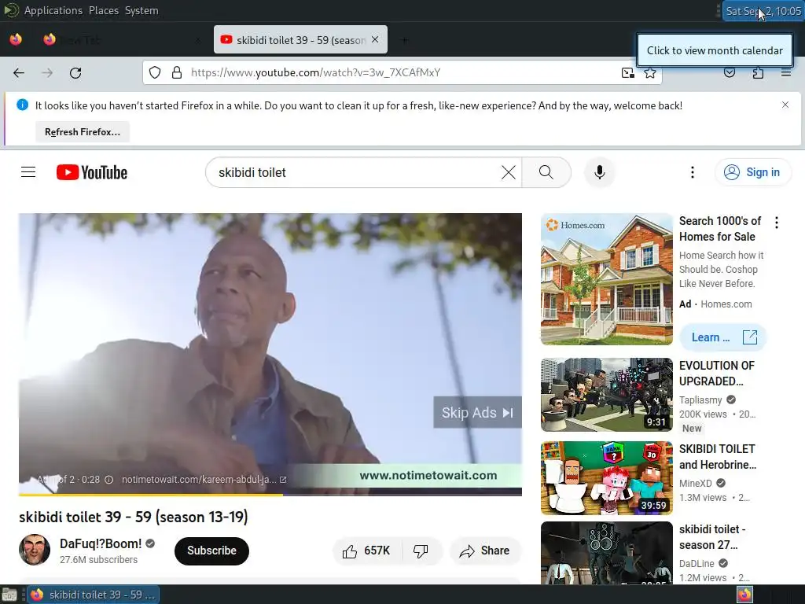Start voice search with microphone icon
The width and height of the screenshot is (805, 604).
(x=599, y=172)
